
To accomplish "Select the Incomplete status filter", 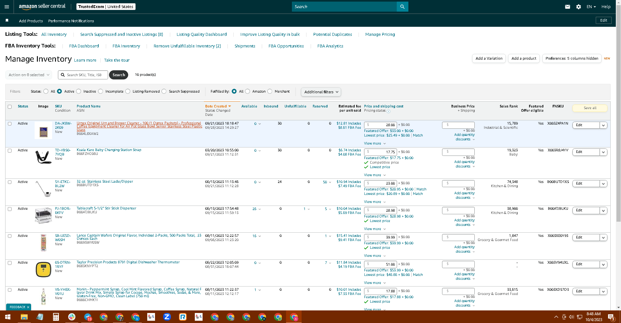I will pyautogui.click(x=101, y=91).
